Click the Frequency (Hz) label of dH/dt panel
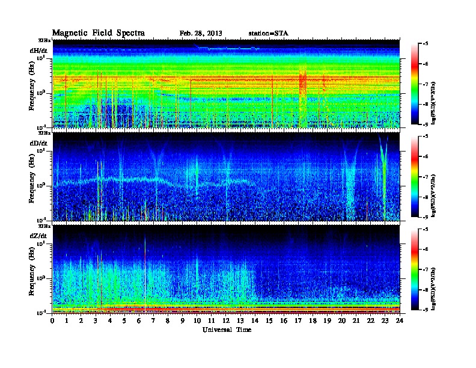Viewport: 476px width, 368px height. pos(32,86)
